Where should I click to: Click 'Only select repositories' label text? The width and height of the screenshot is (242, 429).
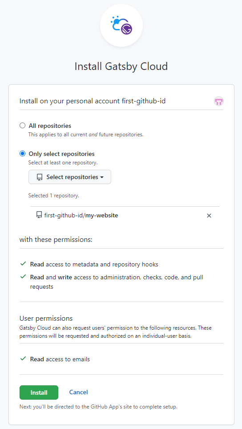[x=62, y=154]
